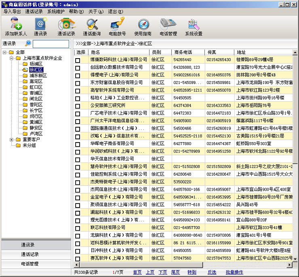Switch to the bottom 通讯录 panel tab
The image size is (299, 277).
(x=36, y=245)
